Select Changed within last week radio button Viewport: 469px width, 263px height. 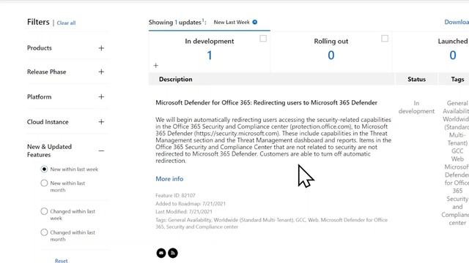pos(44,211)
